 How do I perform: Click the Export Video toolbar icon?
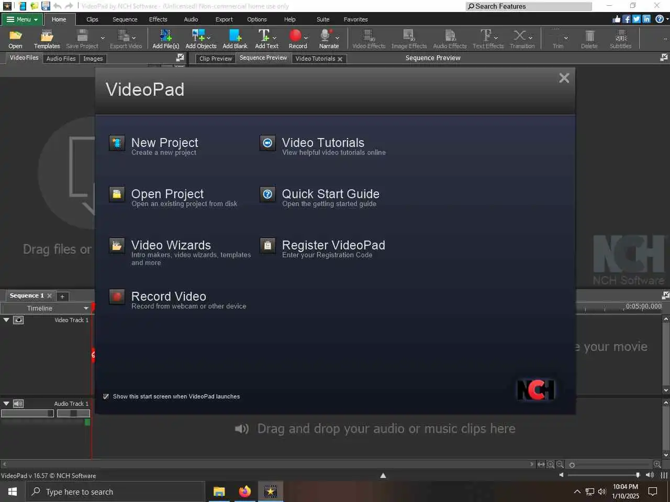point(124,36)
